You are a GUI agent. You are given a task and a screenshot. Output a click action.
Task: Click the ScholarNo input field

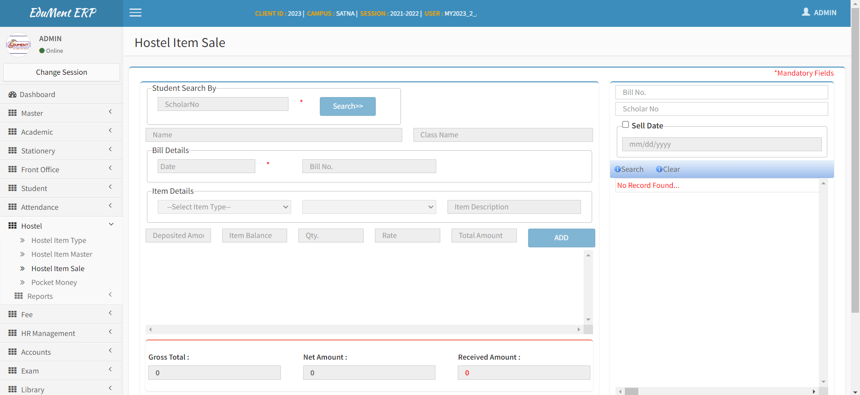223,104
